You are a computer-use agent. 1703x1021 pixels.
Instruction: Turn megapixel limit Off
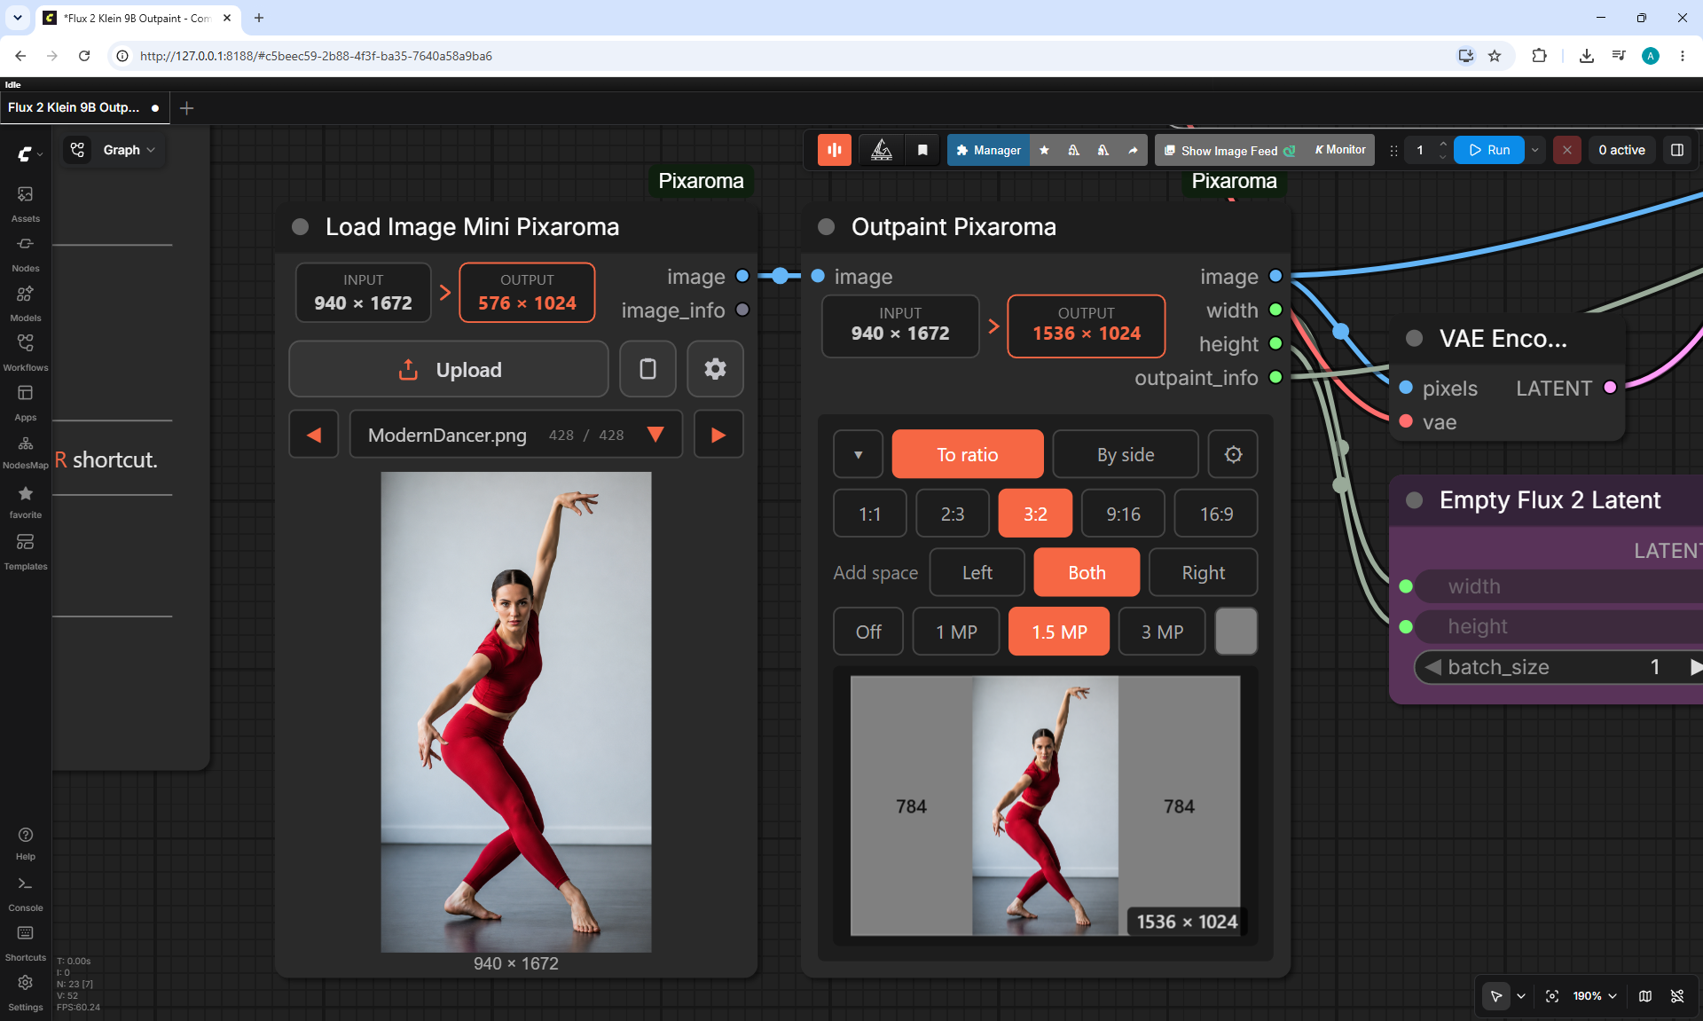tap(868, 632)
